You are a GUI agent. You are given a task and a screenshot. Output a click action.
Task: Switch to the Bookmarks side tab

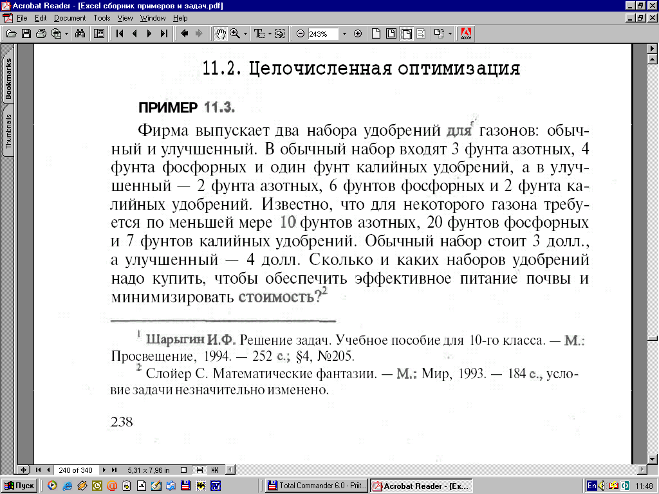(8, 78)
